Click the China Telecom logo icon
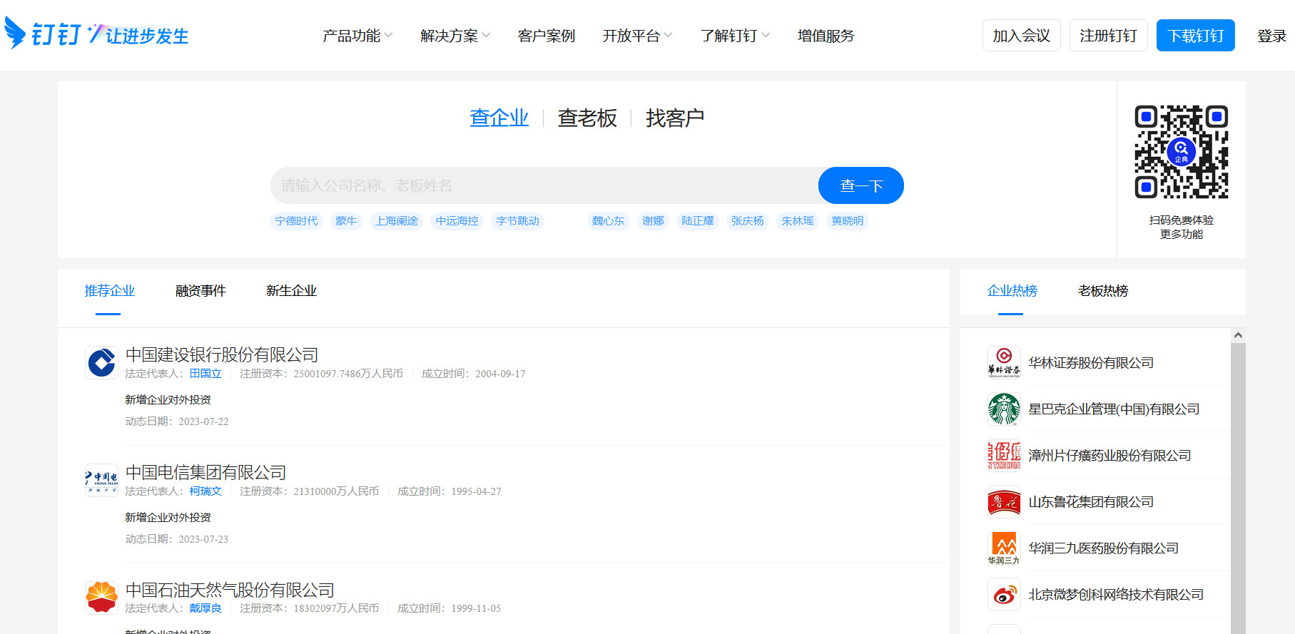This screenshot has width=1295, height=634. click(x=101, y=480)
